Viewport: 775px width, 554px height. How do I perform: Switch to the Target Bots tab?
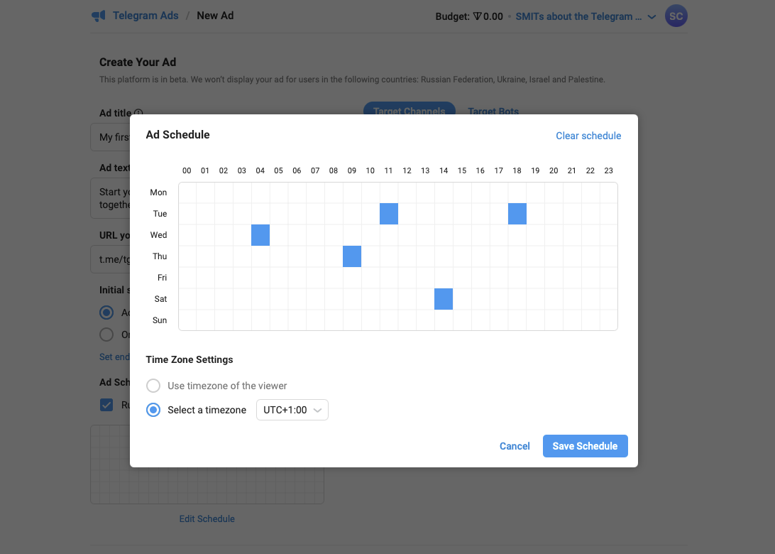pos(493,111)
